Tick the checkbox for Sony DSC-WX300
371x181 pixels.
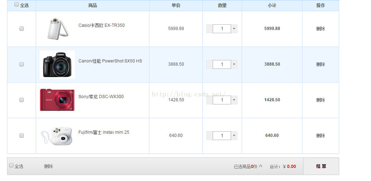(22, 100)
